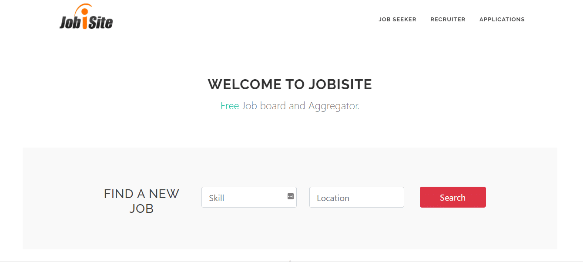Open the Recruiter menu

coord(448,20)
